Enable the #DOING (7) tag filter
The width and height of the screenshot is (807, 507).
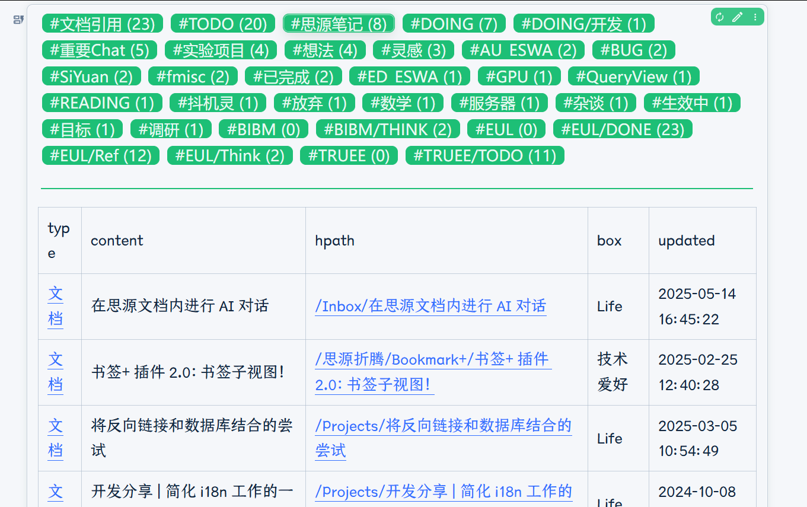tap(454, 23)
